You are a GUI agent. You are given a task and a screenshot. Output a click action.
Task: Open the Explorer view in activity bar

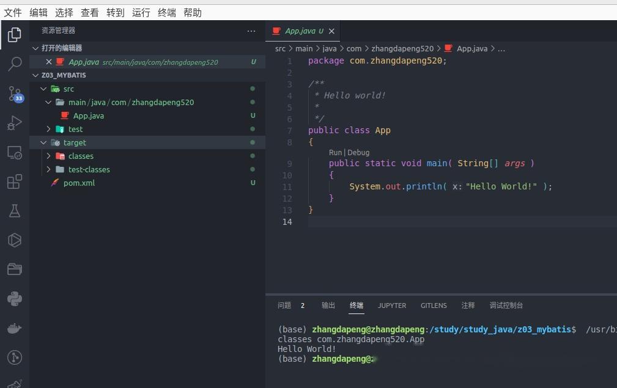(15, 35)
